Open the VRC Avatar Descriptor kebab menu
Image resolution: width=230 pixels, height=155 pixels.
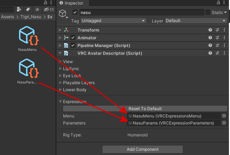coord(224,53)
